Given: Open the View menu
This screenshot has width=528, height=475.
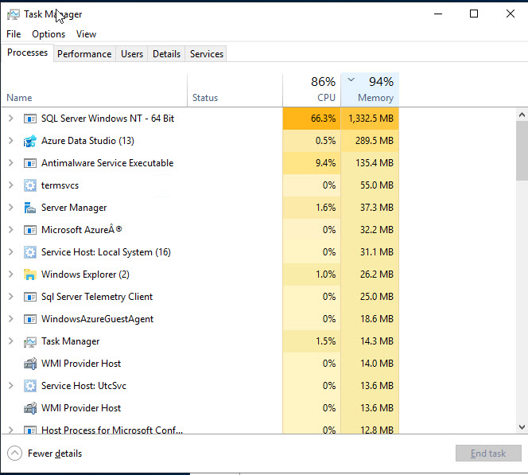Looking at the screenshot, I should [x=86, y=34].
